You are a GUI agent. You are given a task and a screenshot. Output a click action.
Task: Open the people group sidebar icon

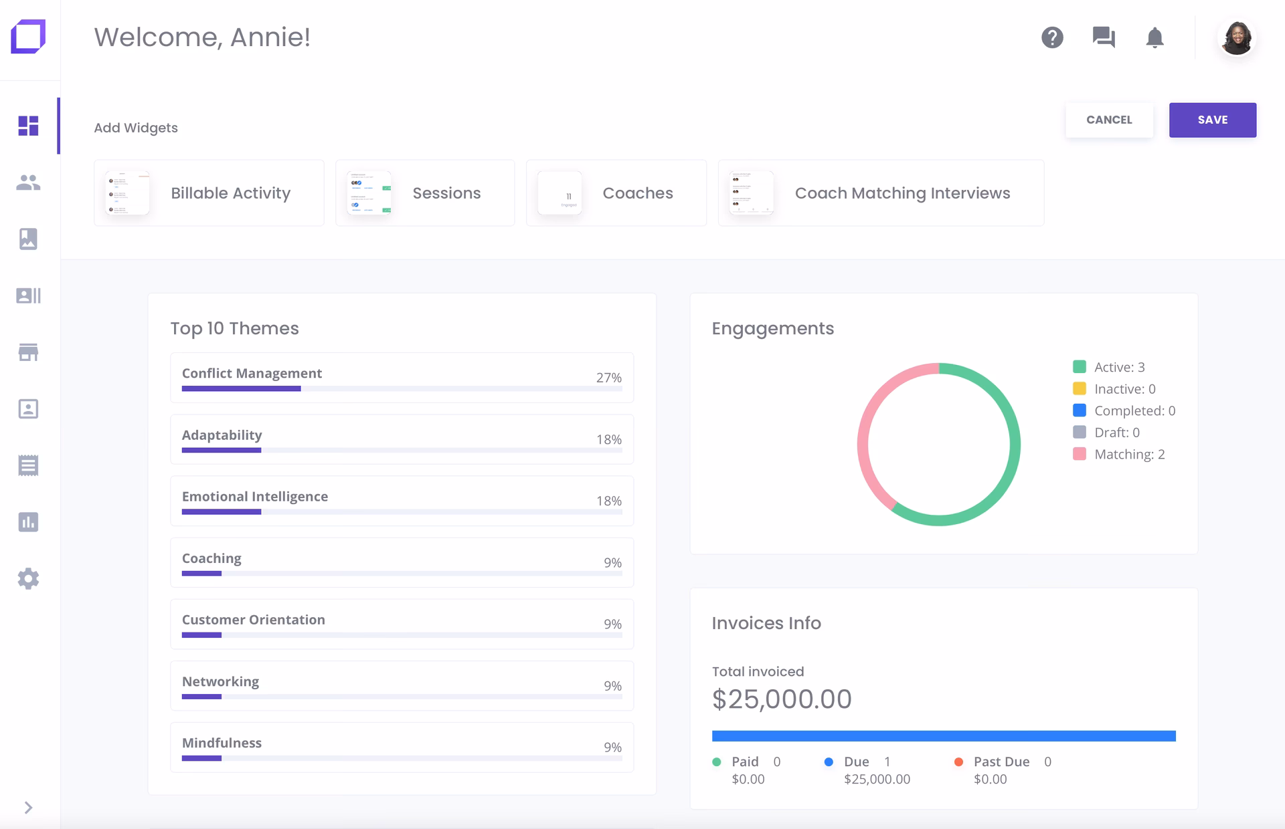coord(28,183)
